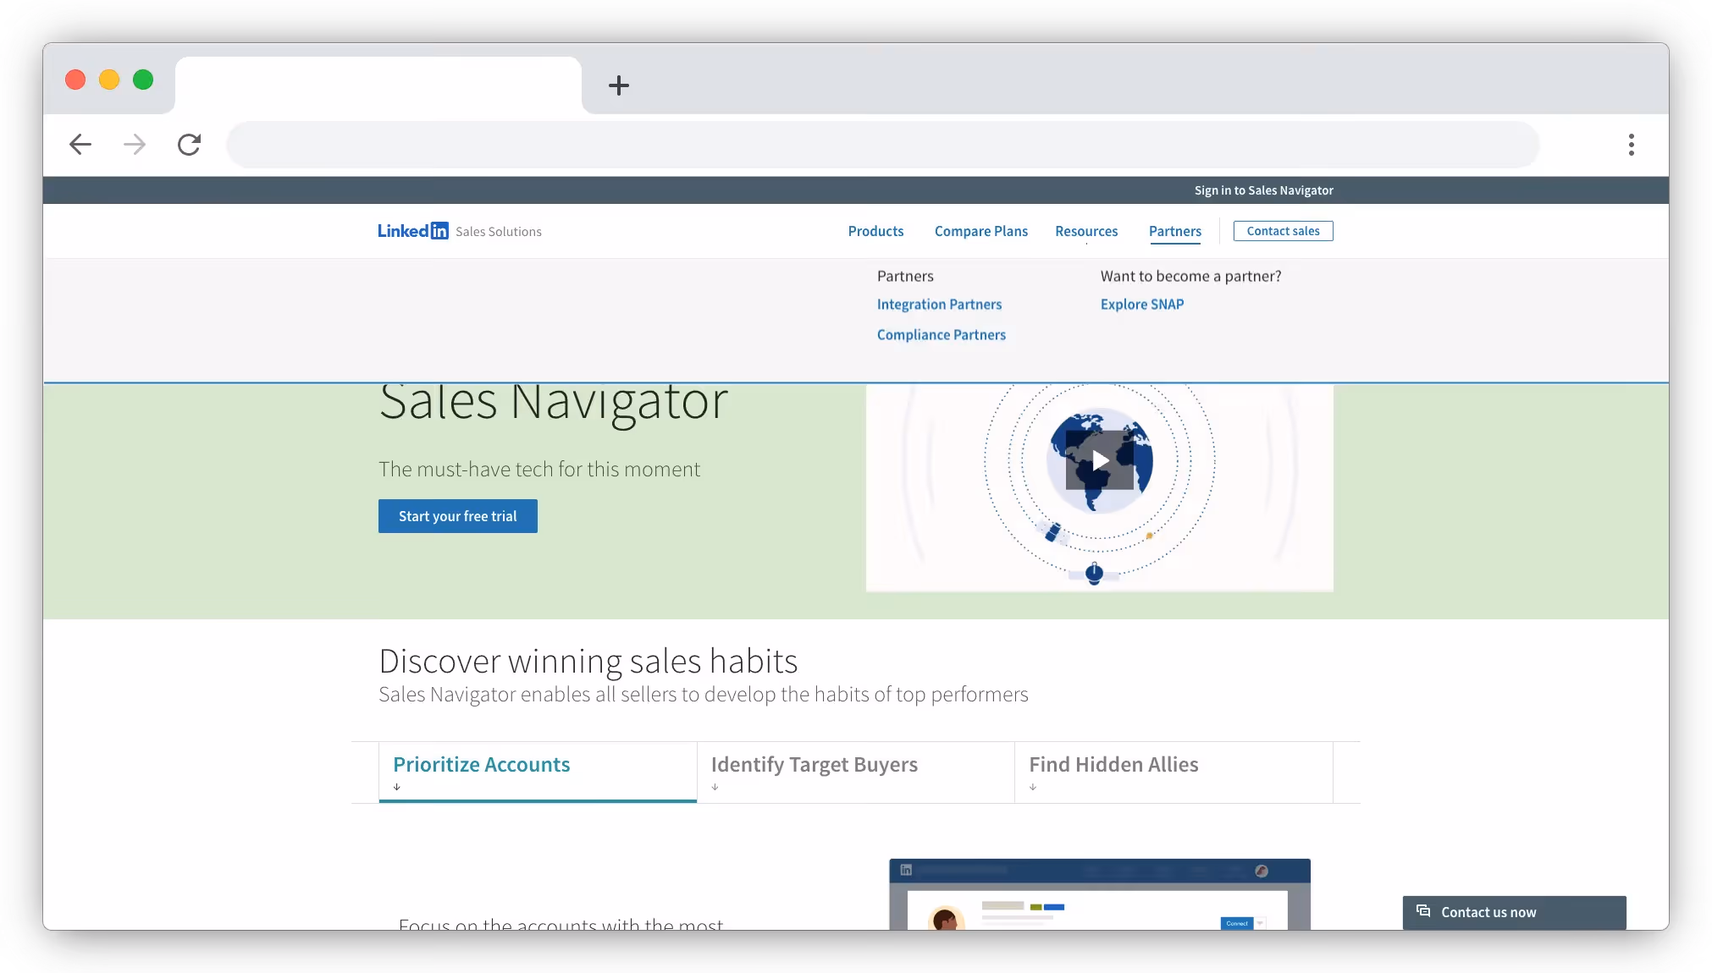Open the Integration Partners link
The height and width of the screenshot is (973, 1712).
pyautogui.click(x=939, y=304)
